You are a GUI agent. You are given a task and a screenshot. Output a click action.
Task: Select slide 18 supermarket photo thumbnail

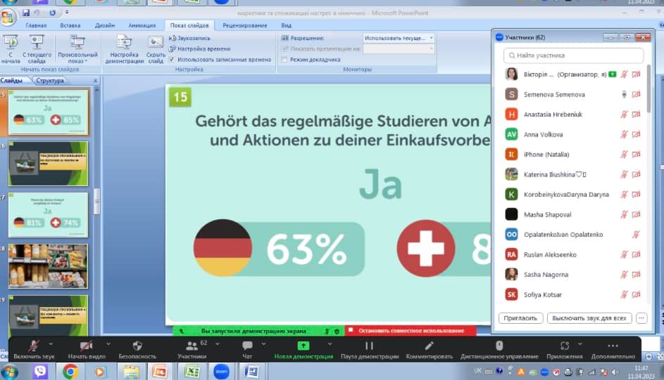49,266
